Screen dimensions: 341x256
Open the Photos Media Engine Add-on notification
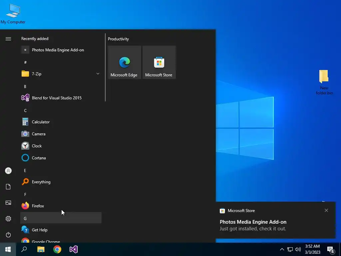[x=275, y=220]
